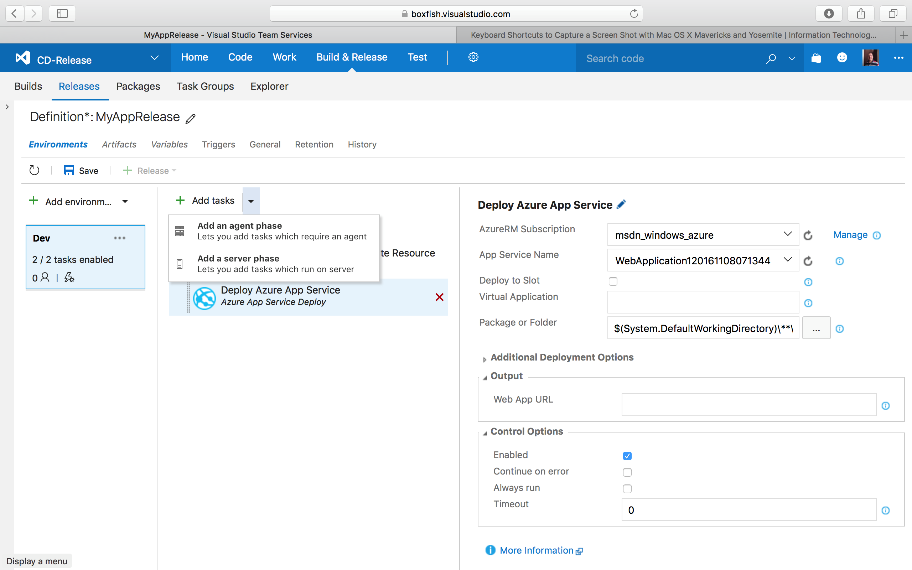The height and width of the screenshot is (570, 912).
Task: Check the Continue on error option
Action: pyautogui.click(x=627, y=472)
